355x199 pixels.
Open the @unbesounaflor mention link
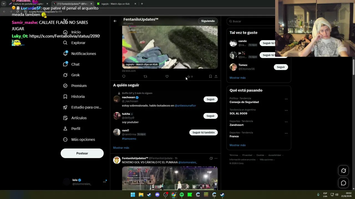(x=185, y=106)
